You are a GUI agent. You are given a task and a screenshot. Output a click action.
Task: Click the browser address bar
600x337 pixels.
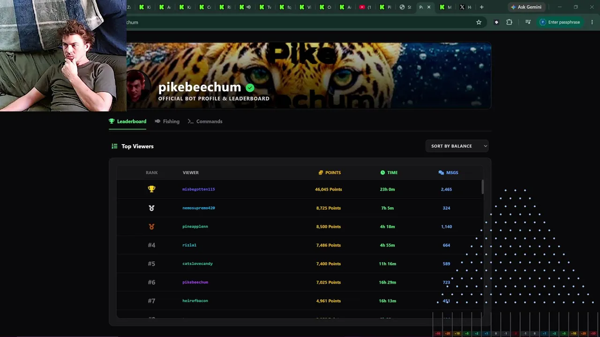pyautogui.click(x=300, y=22)
